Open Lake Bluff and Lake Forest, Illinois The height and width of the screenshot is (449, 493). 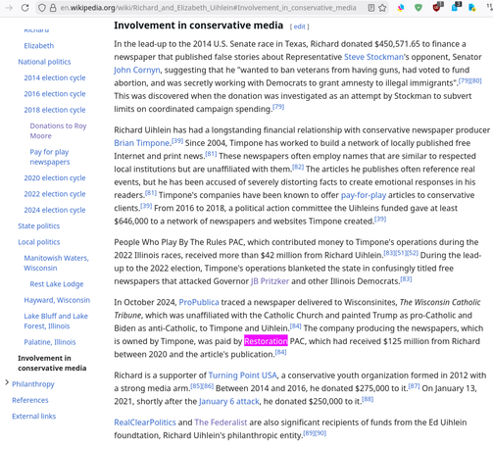point(56,321)
